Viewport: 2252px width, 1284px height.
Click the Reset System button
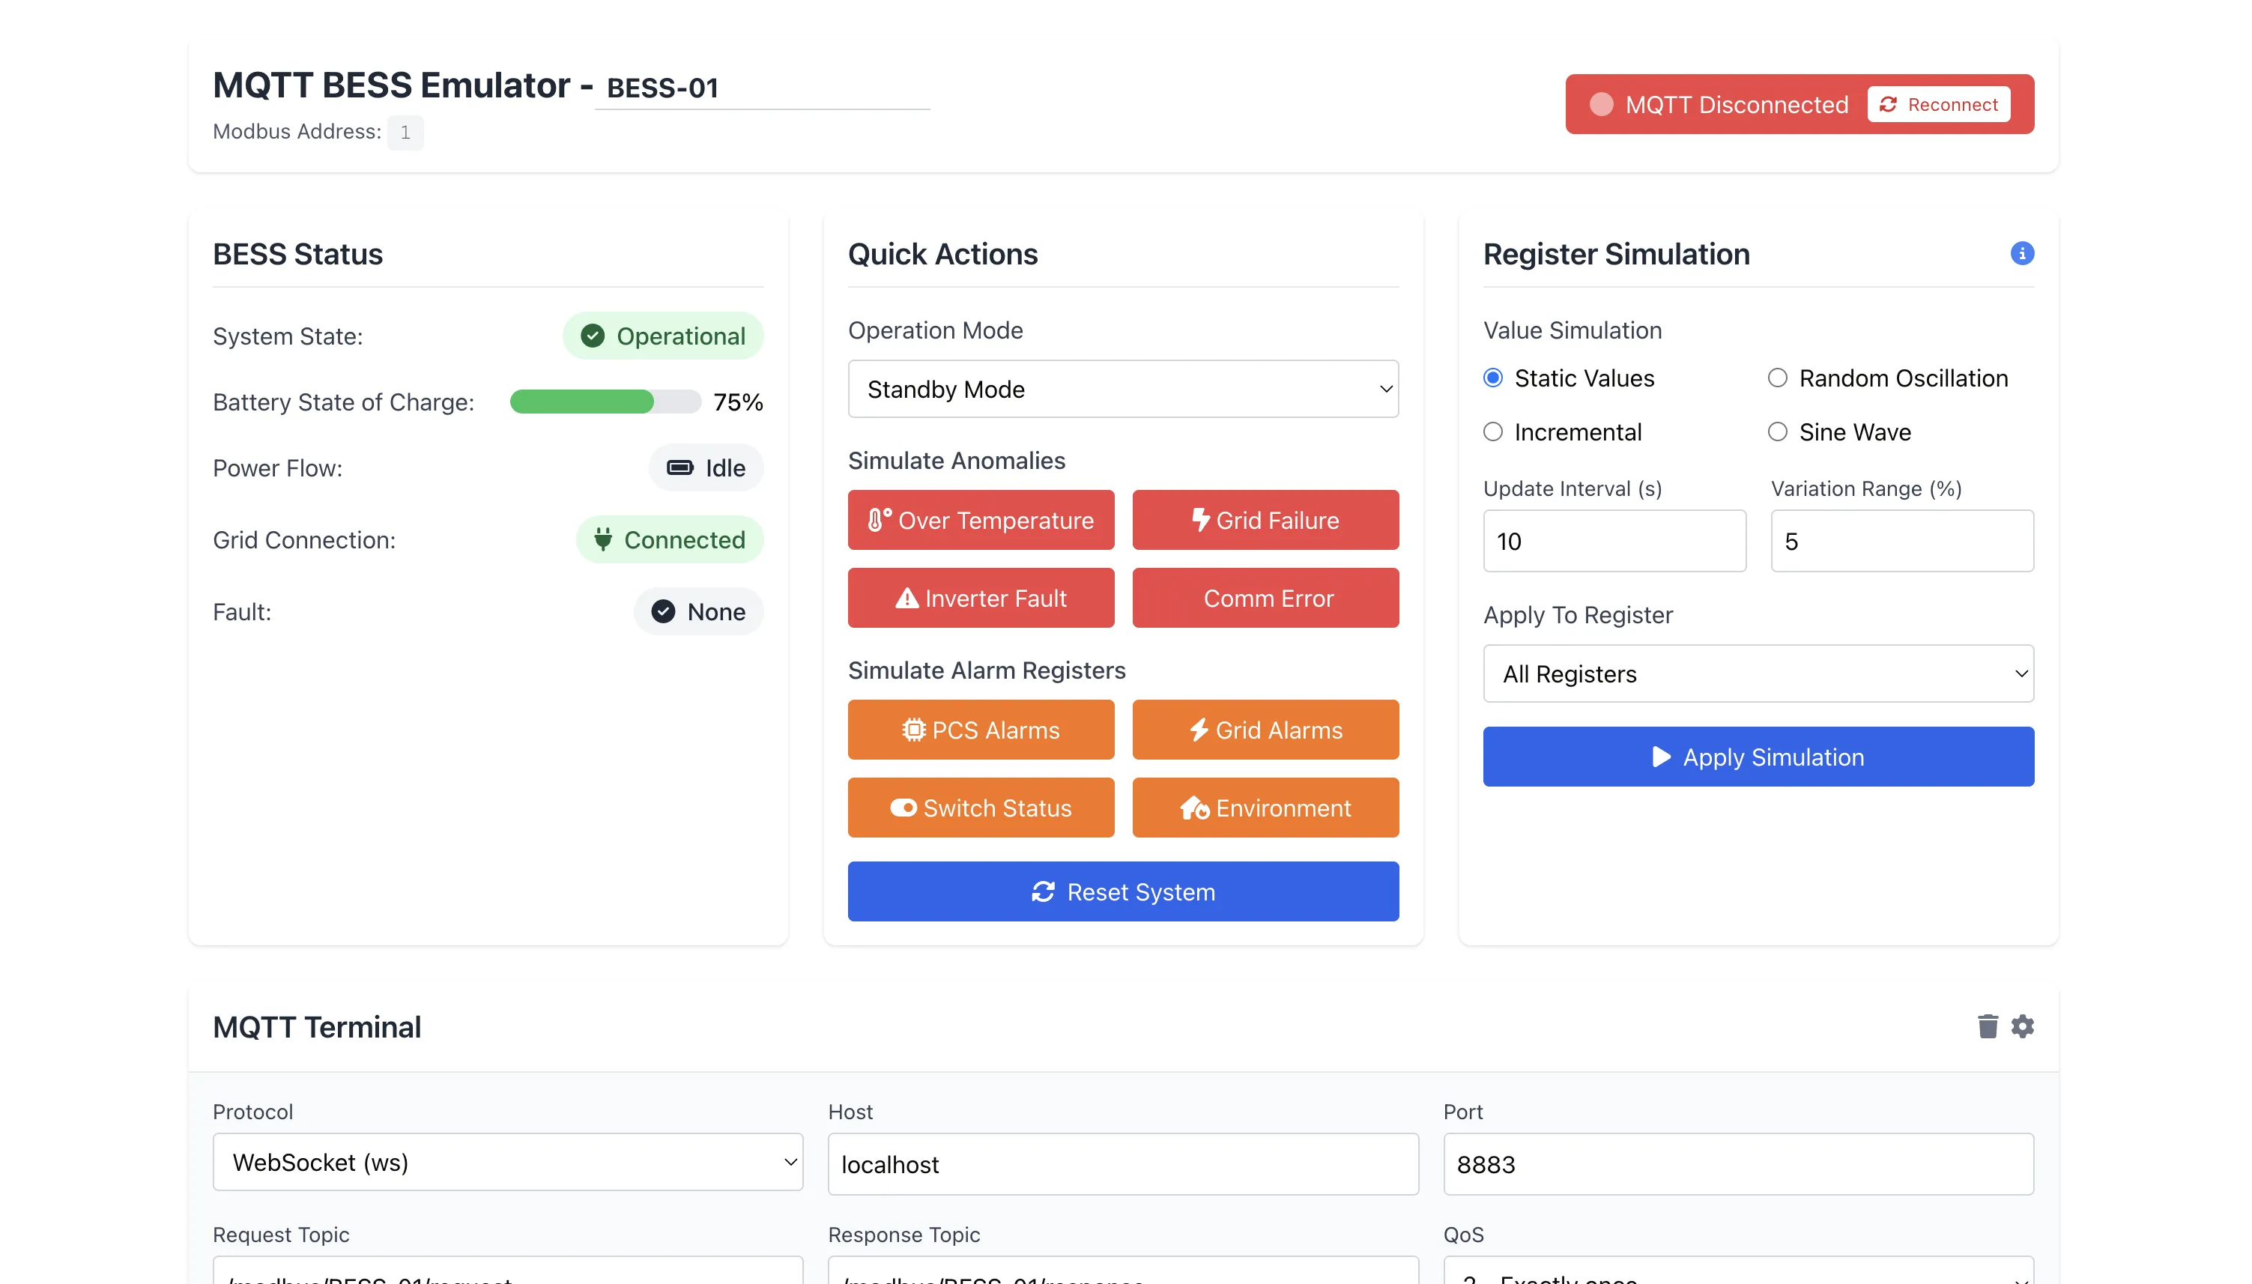[x=1122, y=891]
